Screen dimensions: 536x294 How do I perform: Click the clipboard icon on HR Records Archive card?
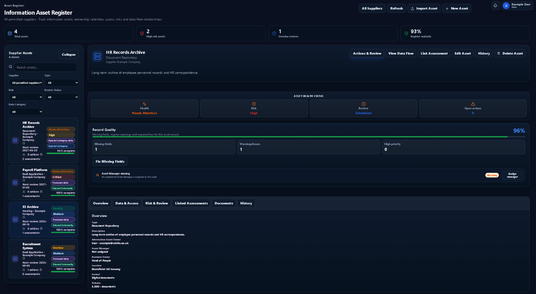[41, 154]
